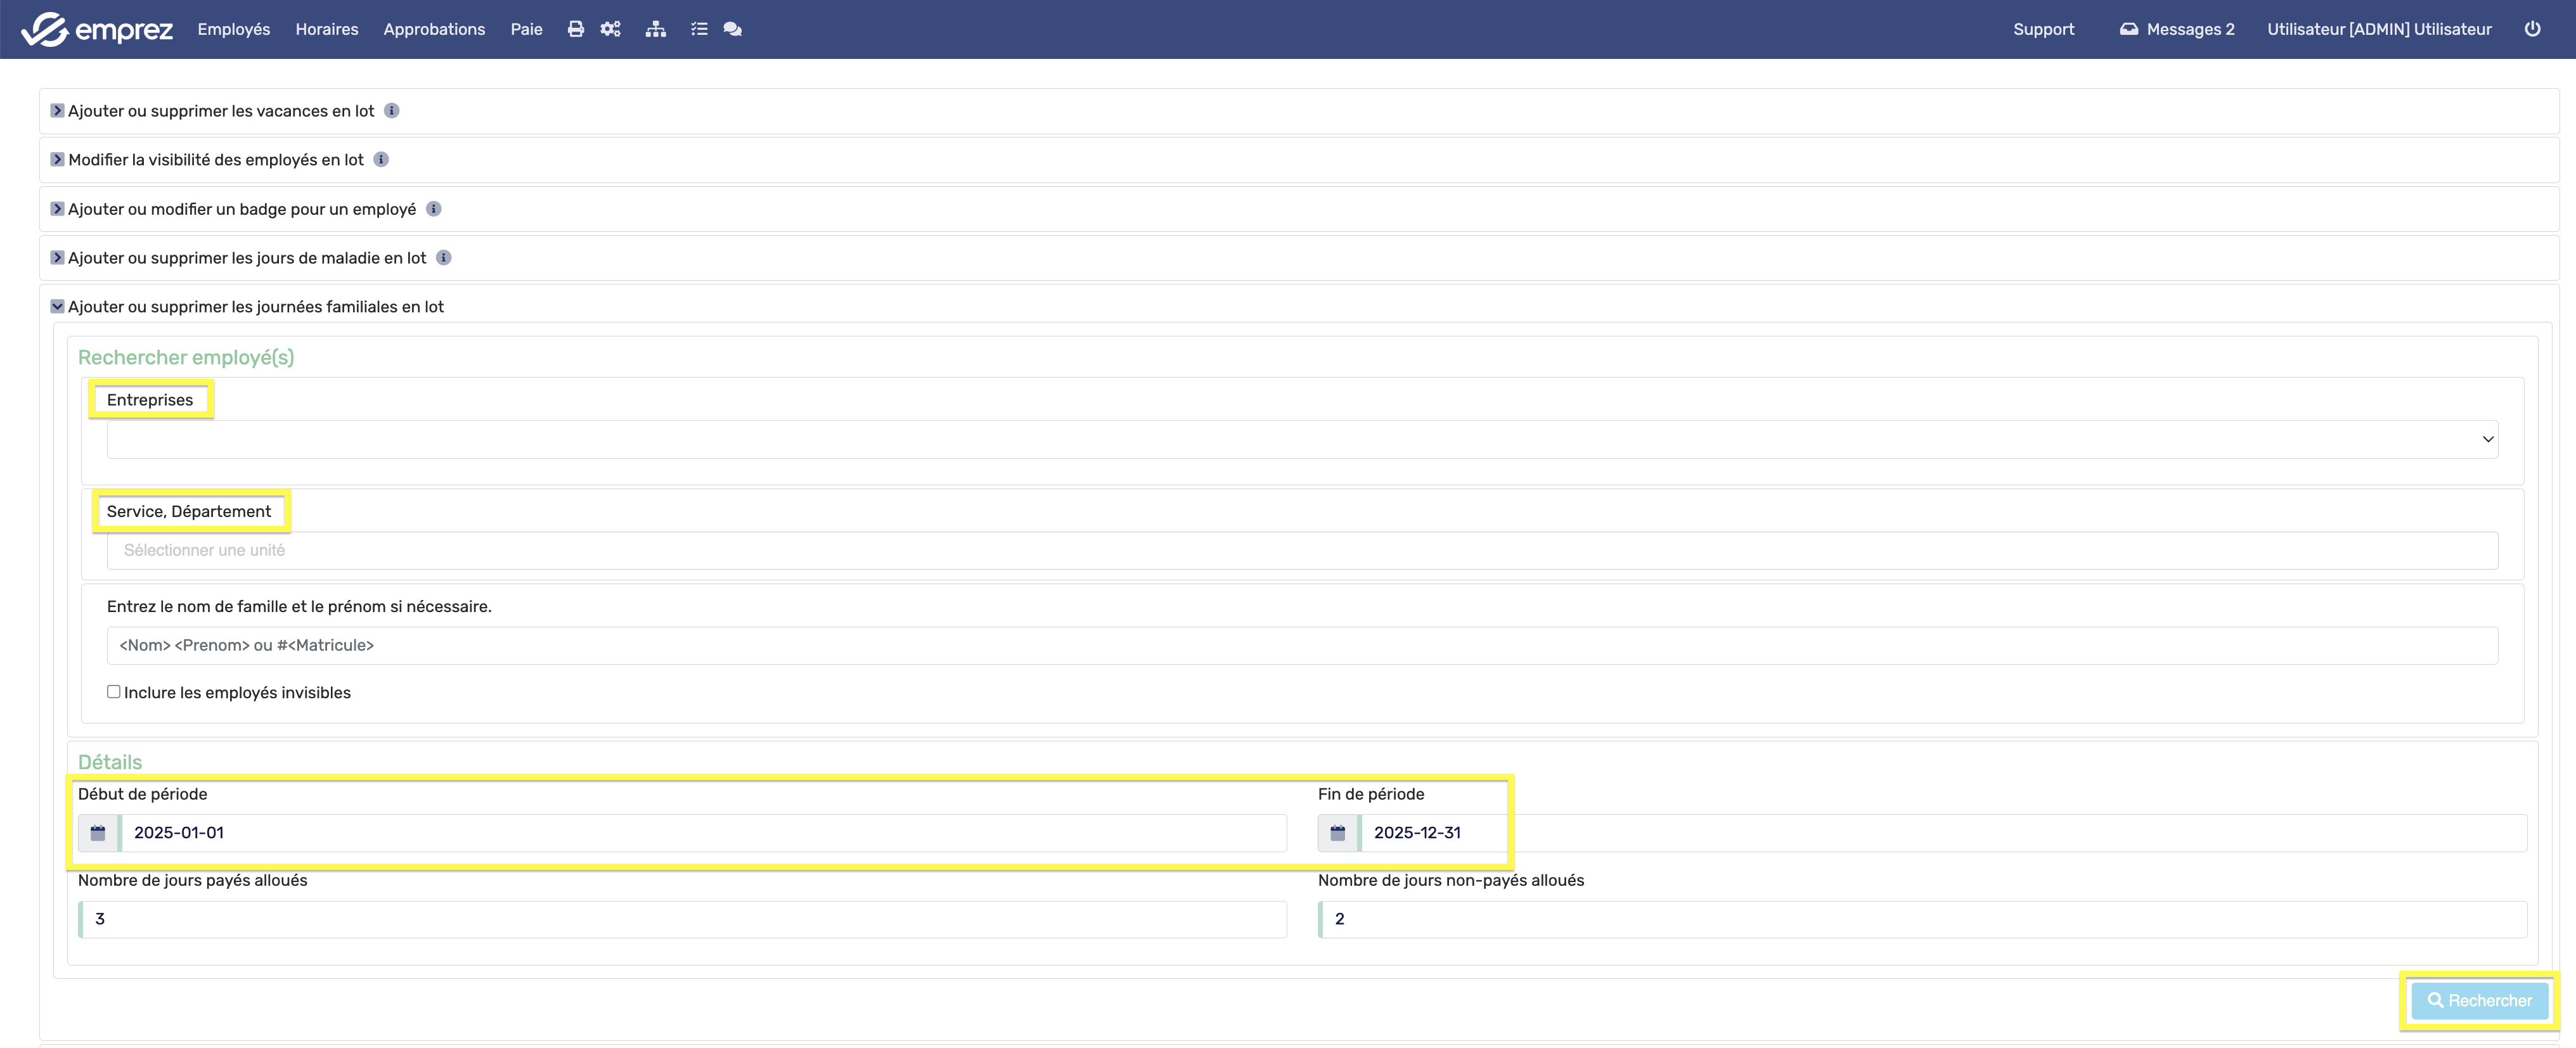Open the settings gears icon

pyautogui.click(x=610, y=29)
